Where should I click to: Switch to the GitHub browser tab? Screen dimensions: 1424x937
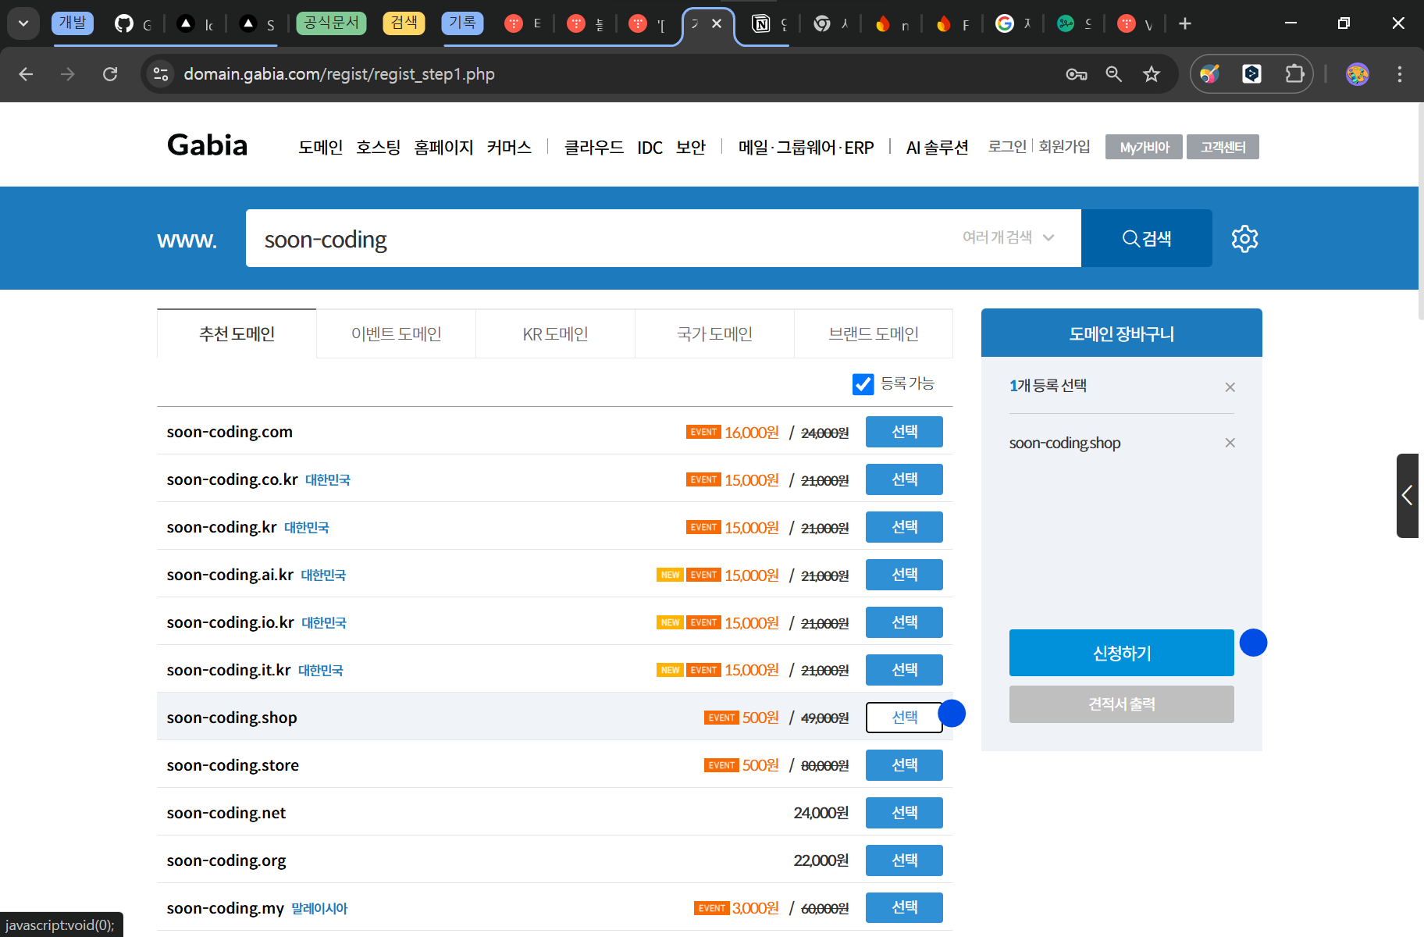tap(133, 23)
